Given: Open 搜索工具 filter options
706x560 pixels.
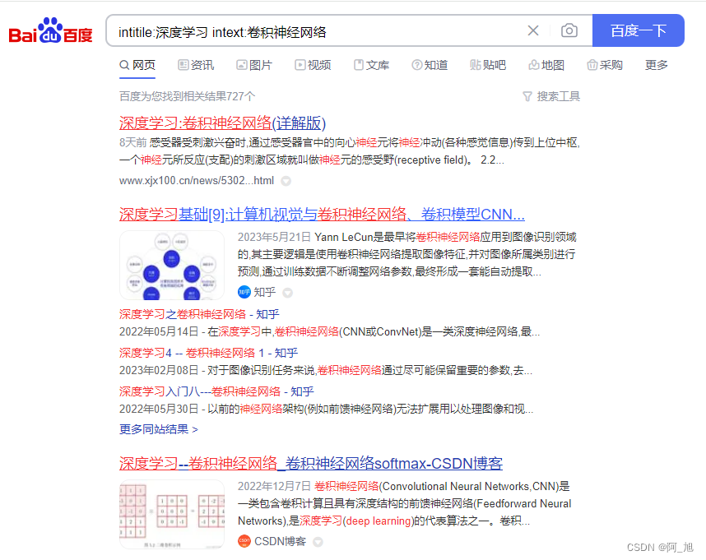Looking at the screenshot, I should click(x=551, y=96).
